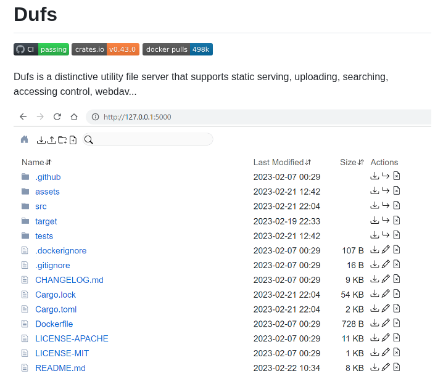This screenshot has height=384, width=443.
Task: Open README.md link
Action: tap(60, 368)
